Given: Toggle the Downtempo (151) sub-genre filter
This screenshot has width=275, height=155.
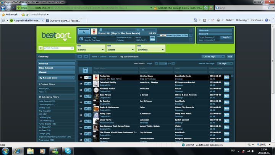Looking at the screenshot, I should coord(47,104).
